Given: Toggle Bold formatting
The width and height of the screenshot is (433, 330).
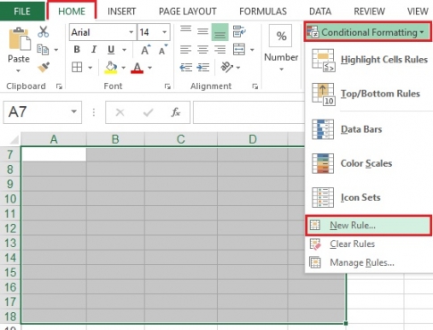Looking at the screenshot, I should pos(77,49).
